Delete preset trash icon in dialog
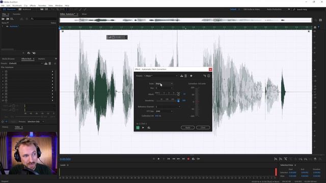326x183 pixels. [185, 76]
